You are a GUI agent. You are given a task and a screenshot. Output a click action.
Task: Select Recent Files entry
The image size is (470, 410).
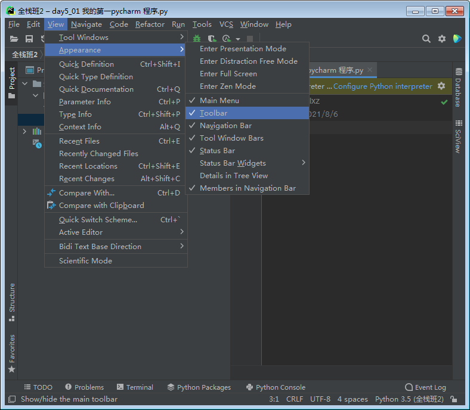click(x=116, y=141)
